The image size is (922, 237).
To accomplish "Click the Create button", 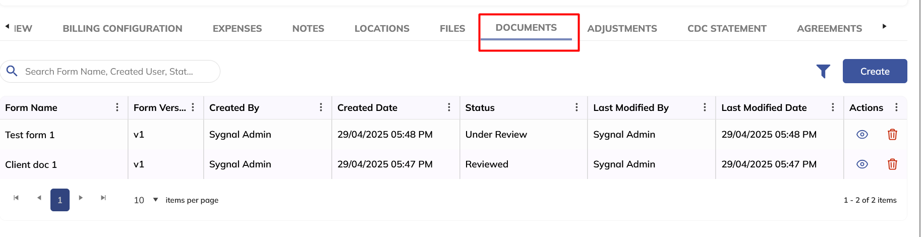I will pos(875,72).
